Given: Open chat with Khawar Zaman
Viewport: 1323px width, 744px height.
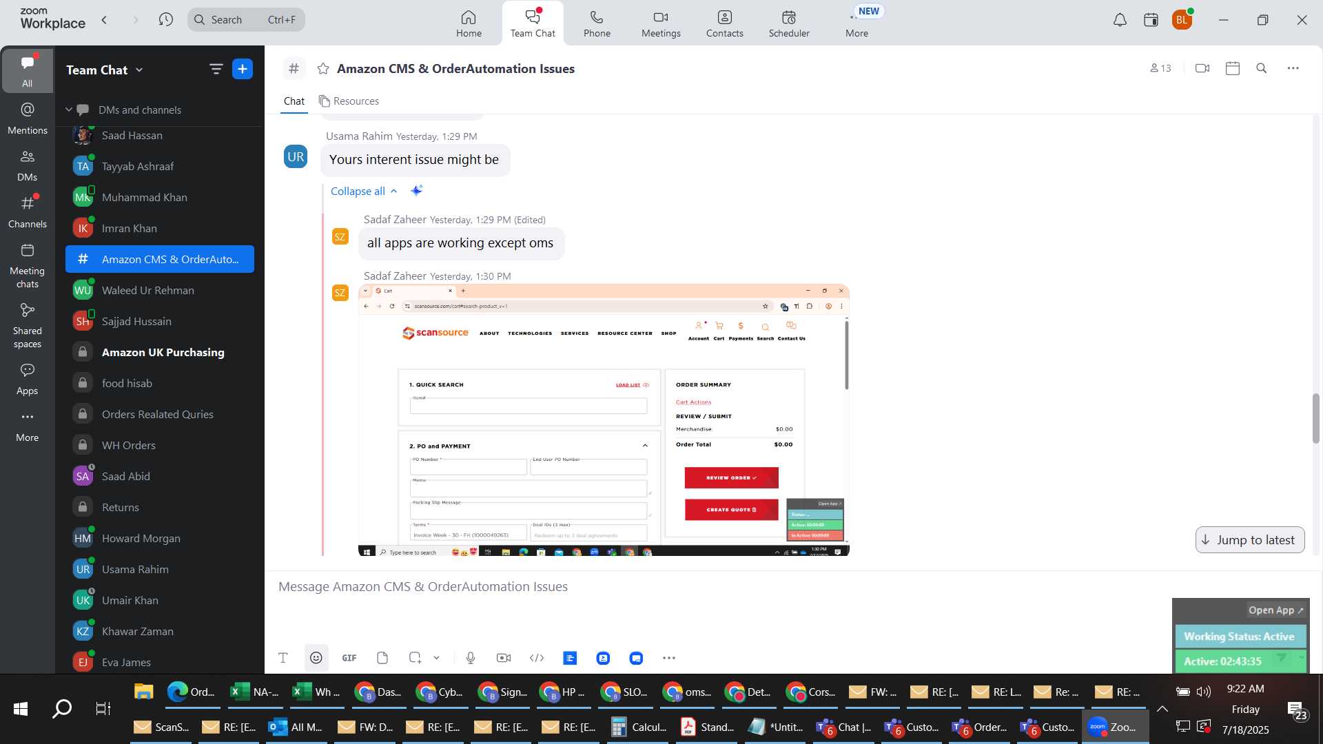Looking at the screenshot, I should pos(160,631).
